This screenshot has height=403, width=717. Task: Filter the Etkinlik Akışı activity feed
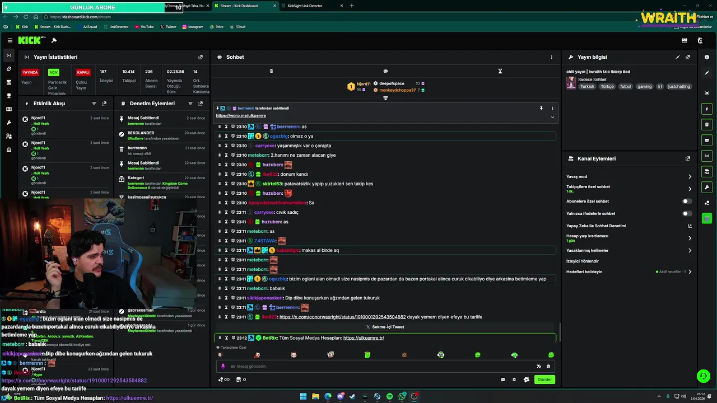tap(94, 104)
